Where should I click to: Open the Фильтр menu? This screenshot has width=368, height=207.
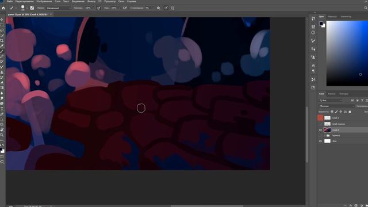pos(91,1)
